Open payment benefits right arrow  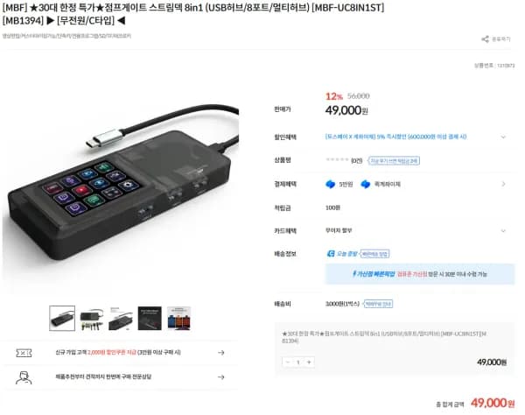[503, 184]
